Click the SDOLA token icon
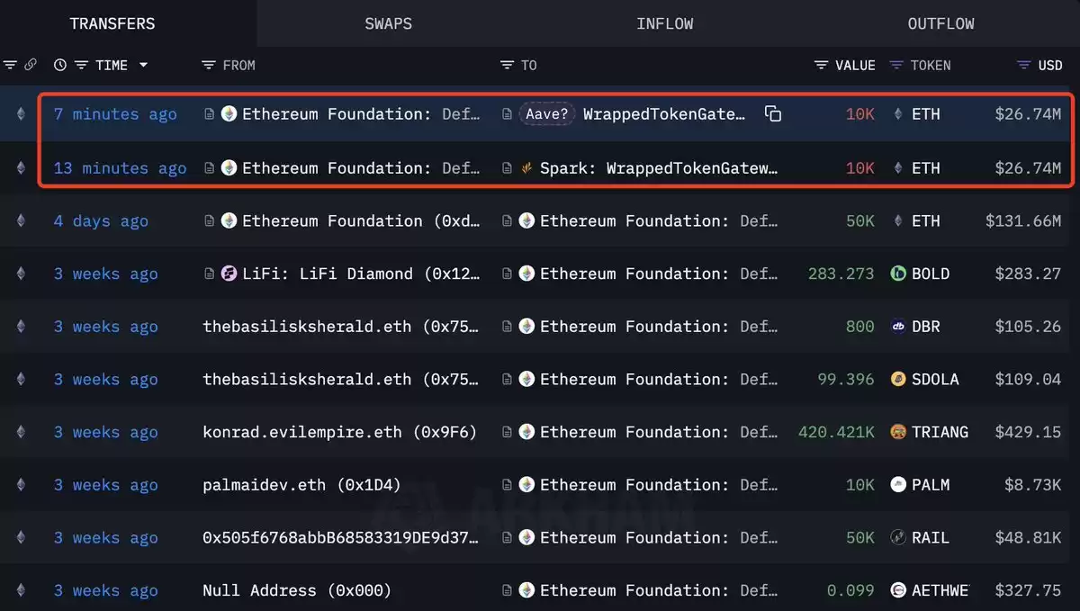1080x611 pixels. coord(897,380)
